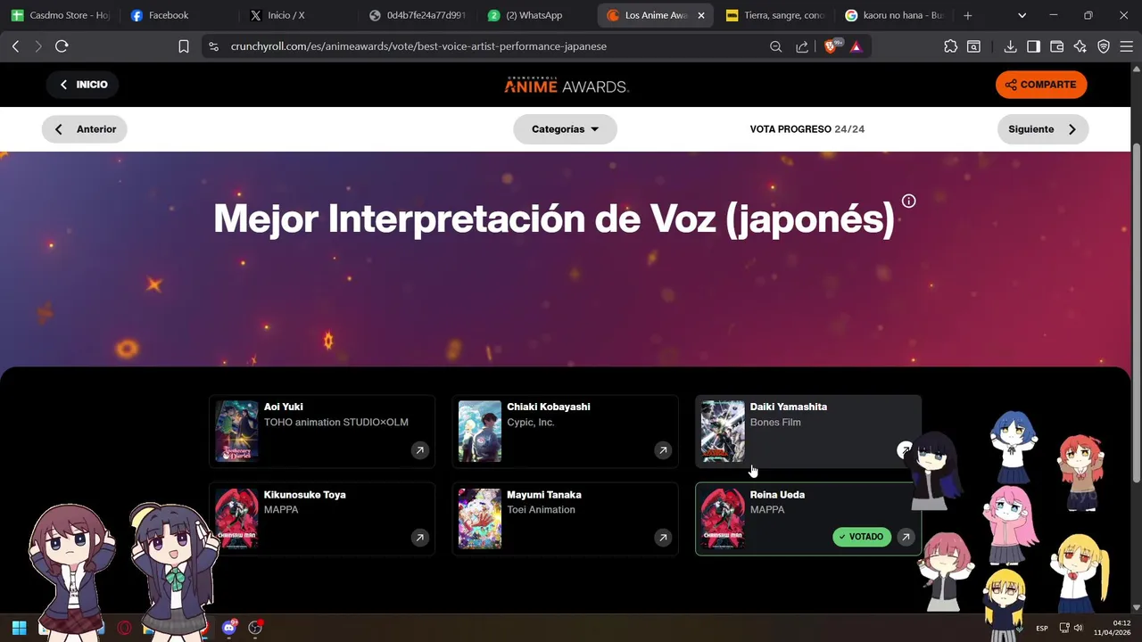The image size is (1142, 642).
Task: Click the page vertical scrollbar
Action: pos(1136,312)
